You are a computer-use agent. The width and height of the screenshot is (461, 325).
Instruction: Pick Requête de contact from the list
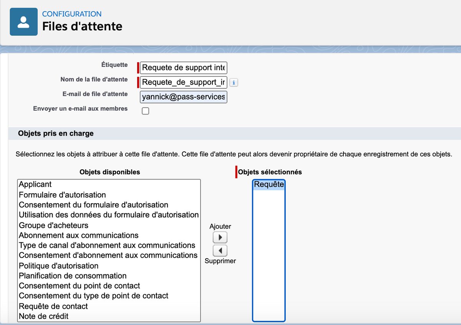tap(109, 306)
